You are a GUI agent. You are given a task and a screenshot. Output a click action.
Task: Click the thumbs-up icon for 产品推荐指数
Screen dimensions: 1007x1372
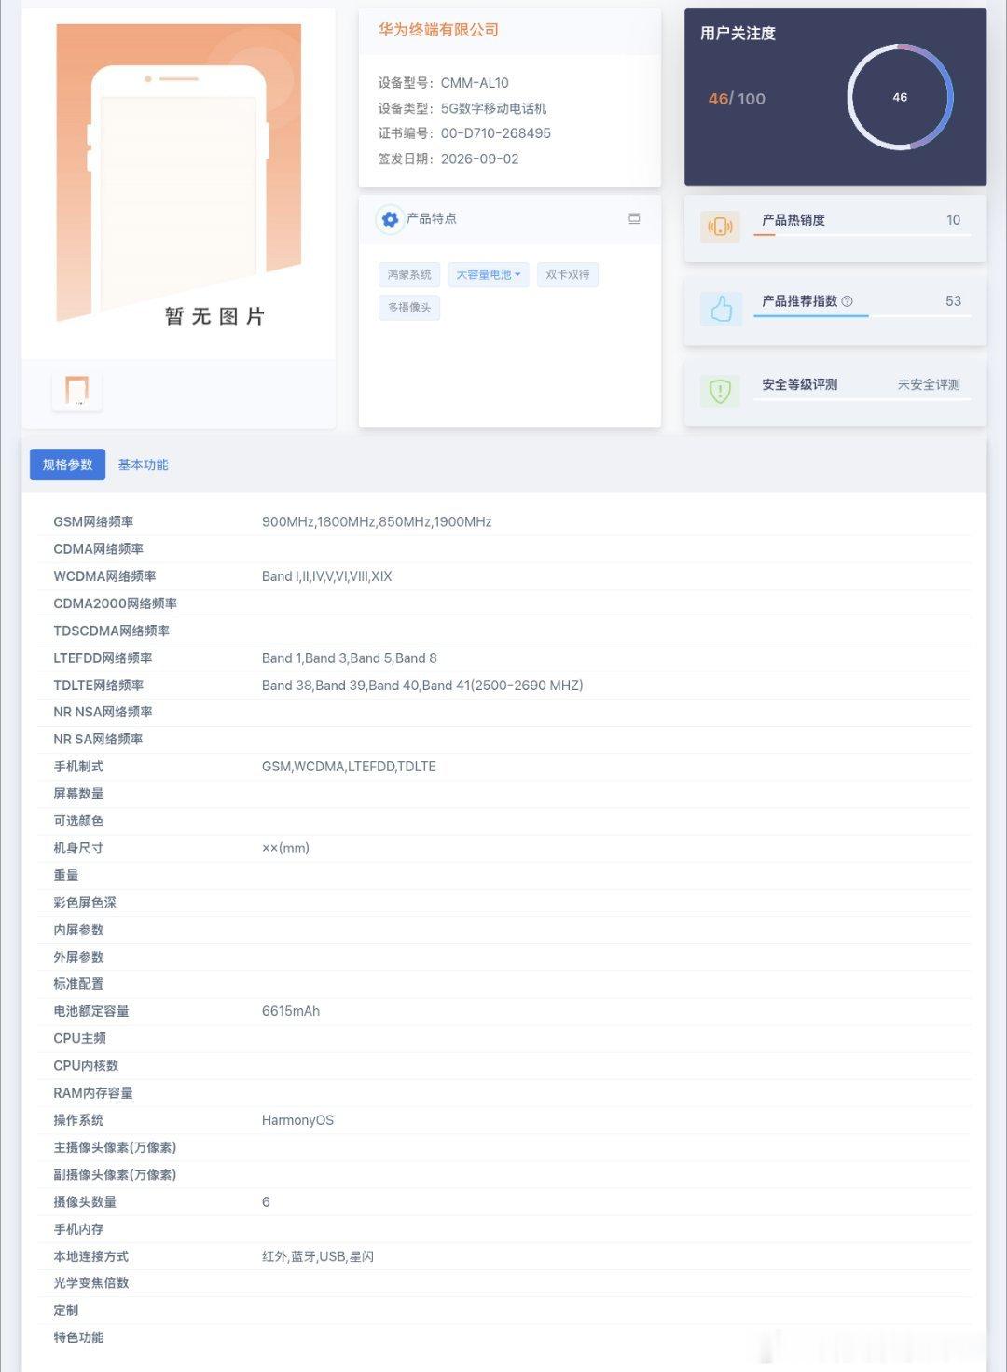[721, 309]
